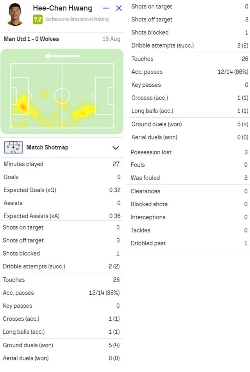Click the Match Shotmap pitch icon
This screenshot has height=372, width=250.
click(13, 147)
